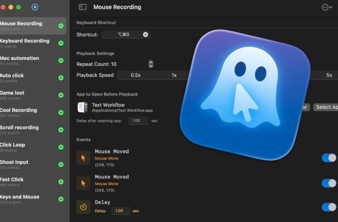The height and width of the screenshot is (222, 338).
Task: Play the Mouse Recording macro
Action: [x=61, y=26]
